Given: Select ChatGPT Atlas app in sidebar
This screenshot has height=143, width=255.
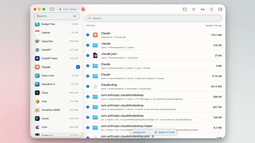Looking at the screenshot, I should [x=57, y=58].
